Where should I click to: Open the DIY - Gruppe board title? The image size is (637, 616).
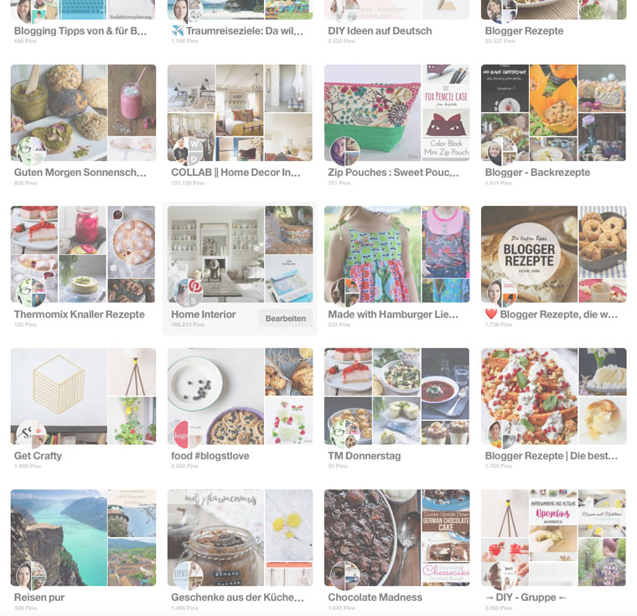[526, 598]
